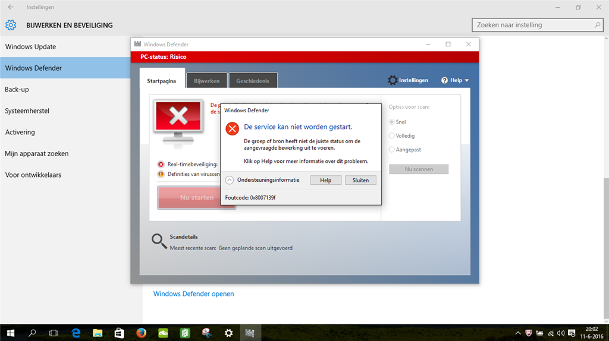This screenshot has height=341, width=609.
Task: Open the green document app on taskbar
Action: tap(185, 333)
